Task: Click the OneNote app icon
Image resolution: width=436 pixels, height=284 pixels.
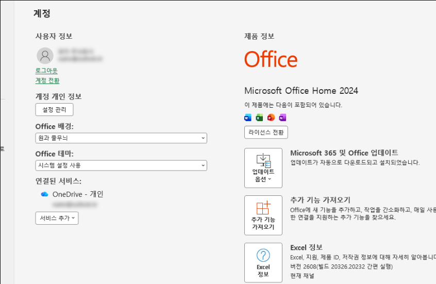Action: [282, 118]
